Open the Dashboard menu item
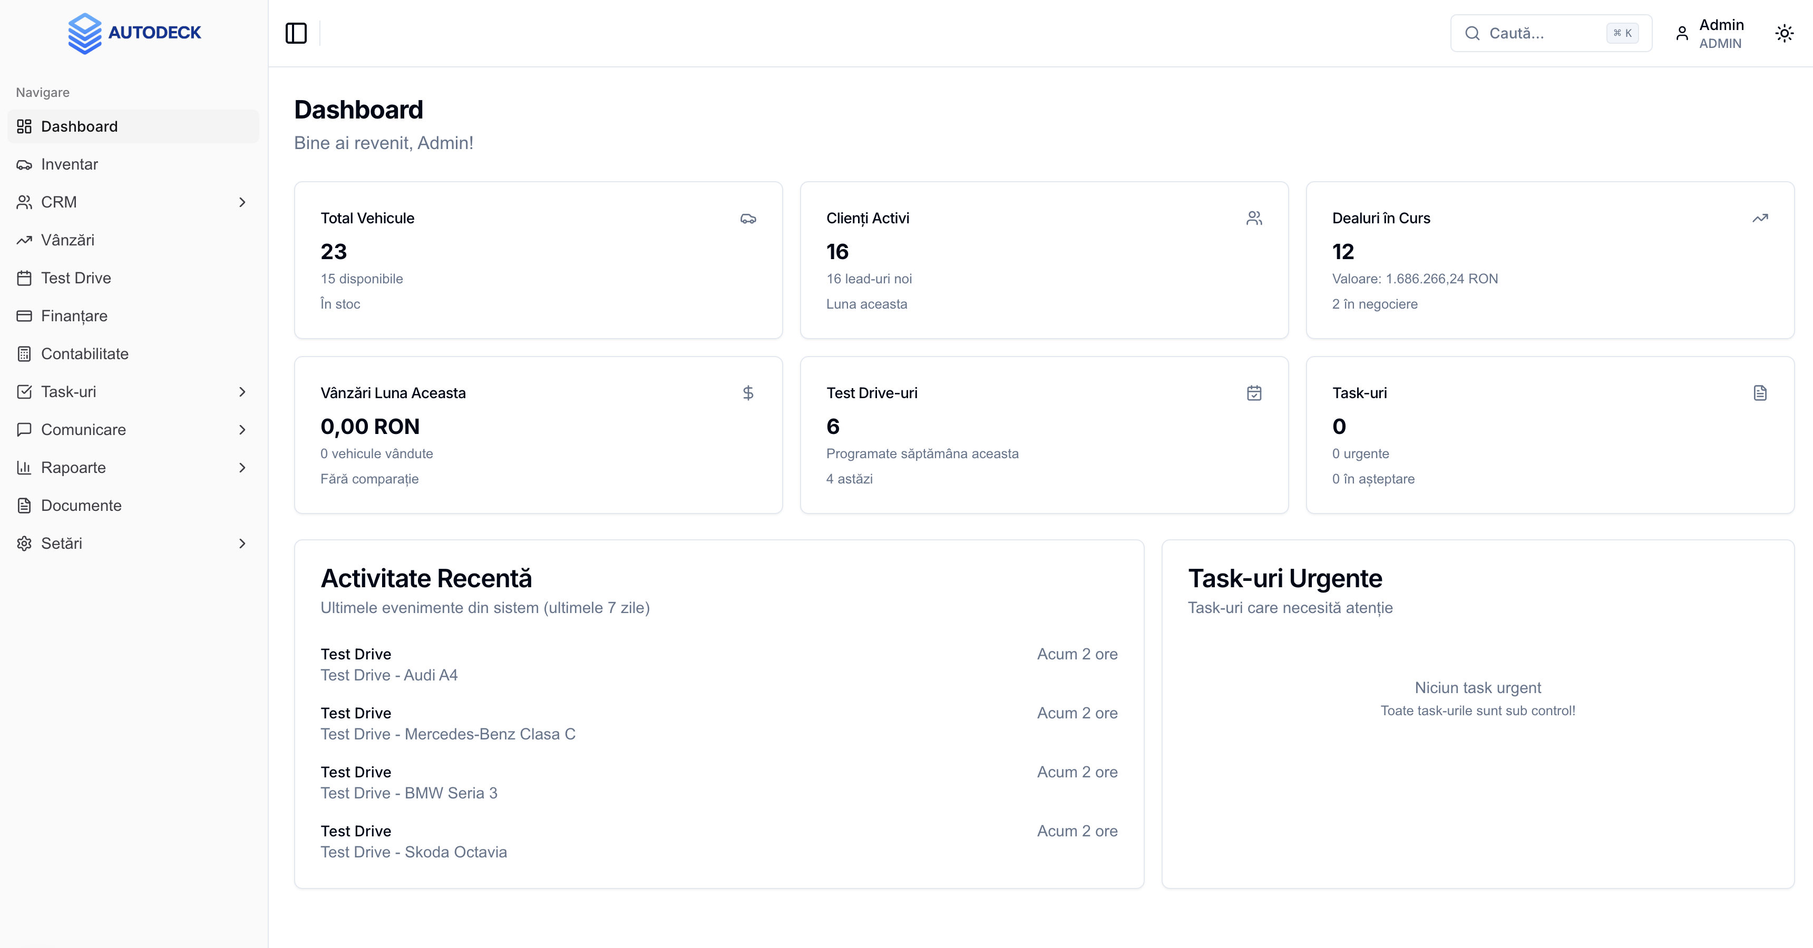The height and width of the screenshot is (948, 1813). point(79,126)
